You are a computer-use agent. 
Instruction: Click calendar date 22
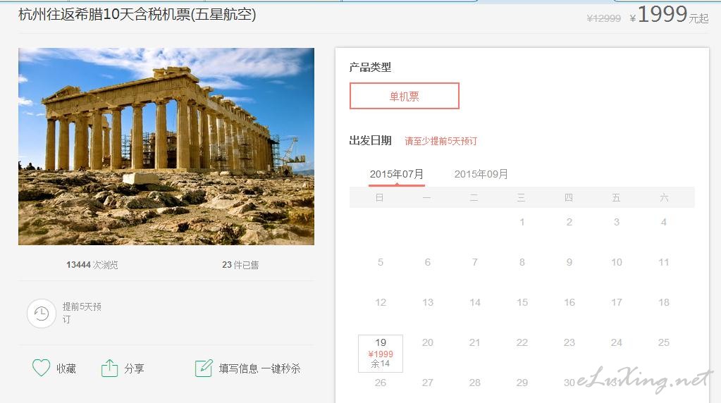522,342
